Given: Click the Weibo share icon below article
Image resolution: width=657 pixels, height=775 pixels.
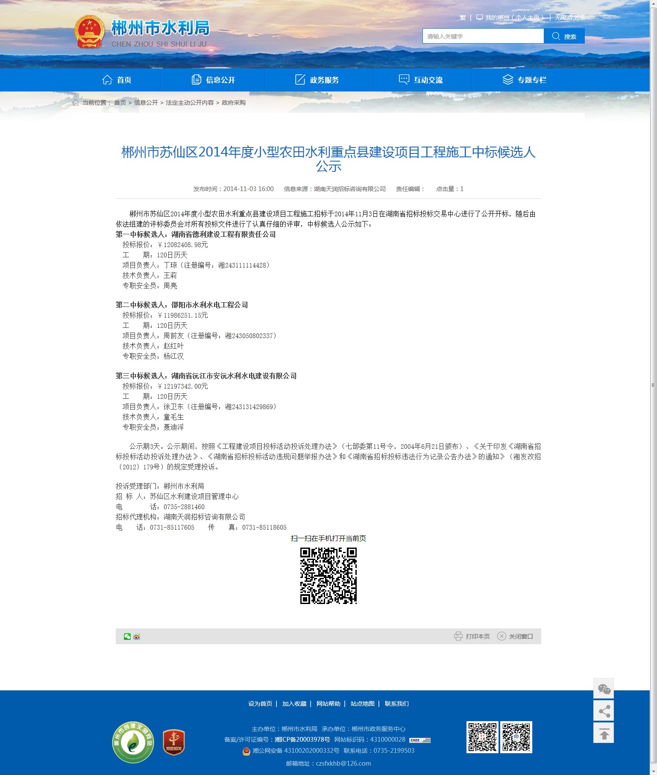Looking at the screenshot, I should (x=137, y=637).
